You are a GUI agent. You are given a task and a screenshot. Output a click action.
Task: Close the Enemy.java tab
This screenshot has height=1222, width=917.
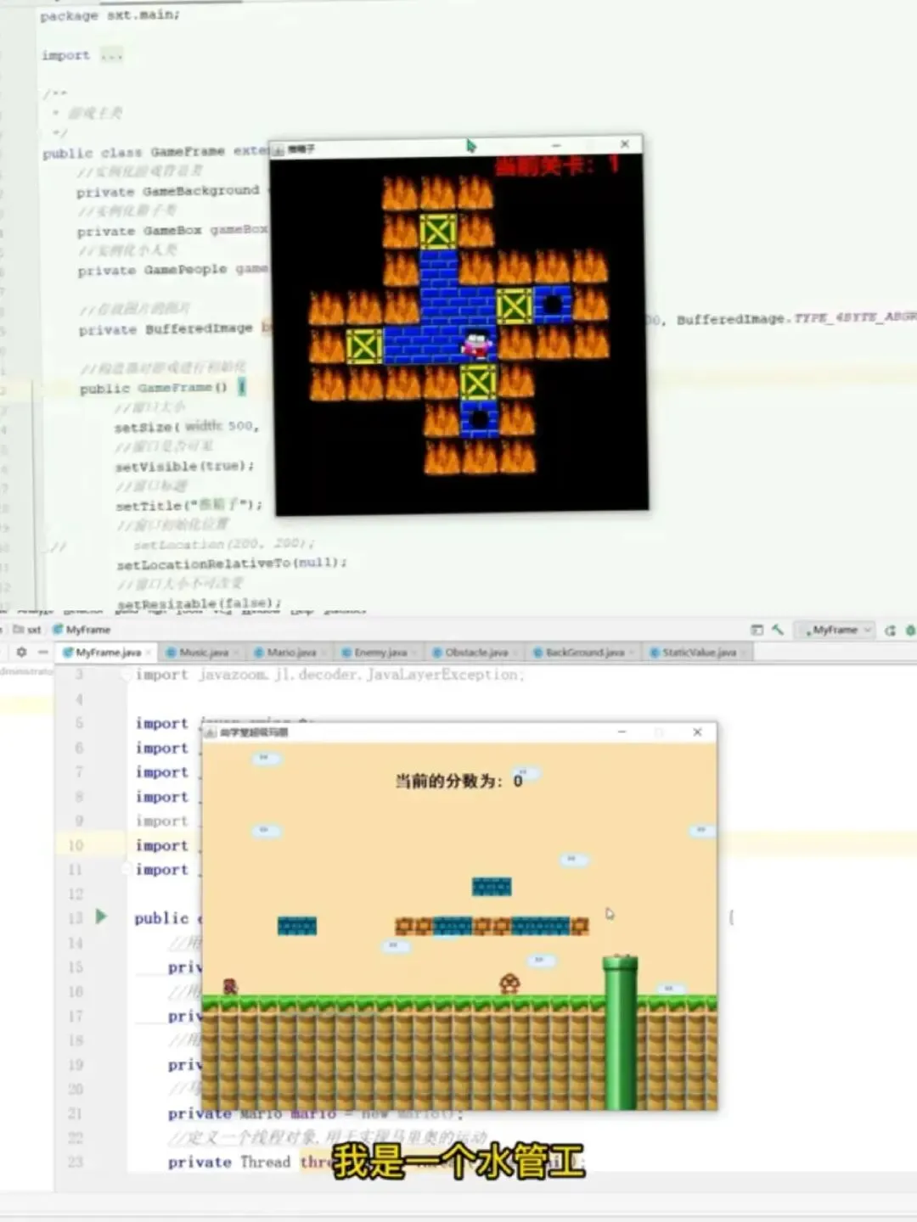pyautogui.click(x=413, y=653)
